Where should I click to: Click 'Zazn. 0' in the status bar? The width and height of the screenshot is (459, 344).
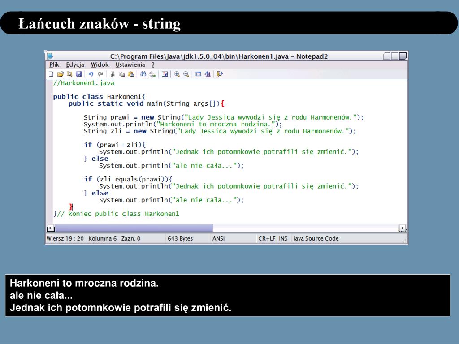[131, 239]
